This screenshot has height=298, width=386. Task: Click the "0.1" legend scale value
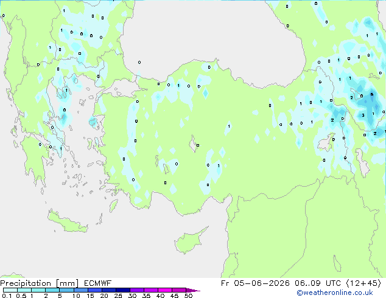(x=7, y=296)
